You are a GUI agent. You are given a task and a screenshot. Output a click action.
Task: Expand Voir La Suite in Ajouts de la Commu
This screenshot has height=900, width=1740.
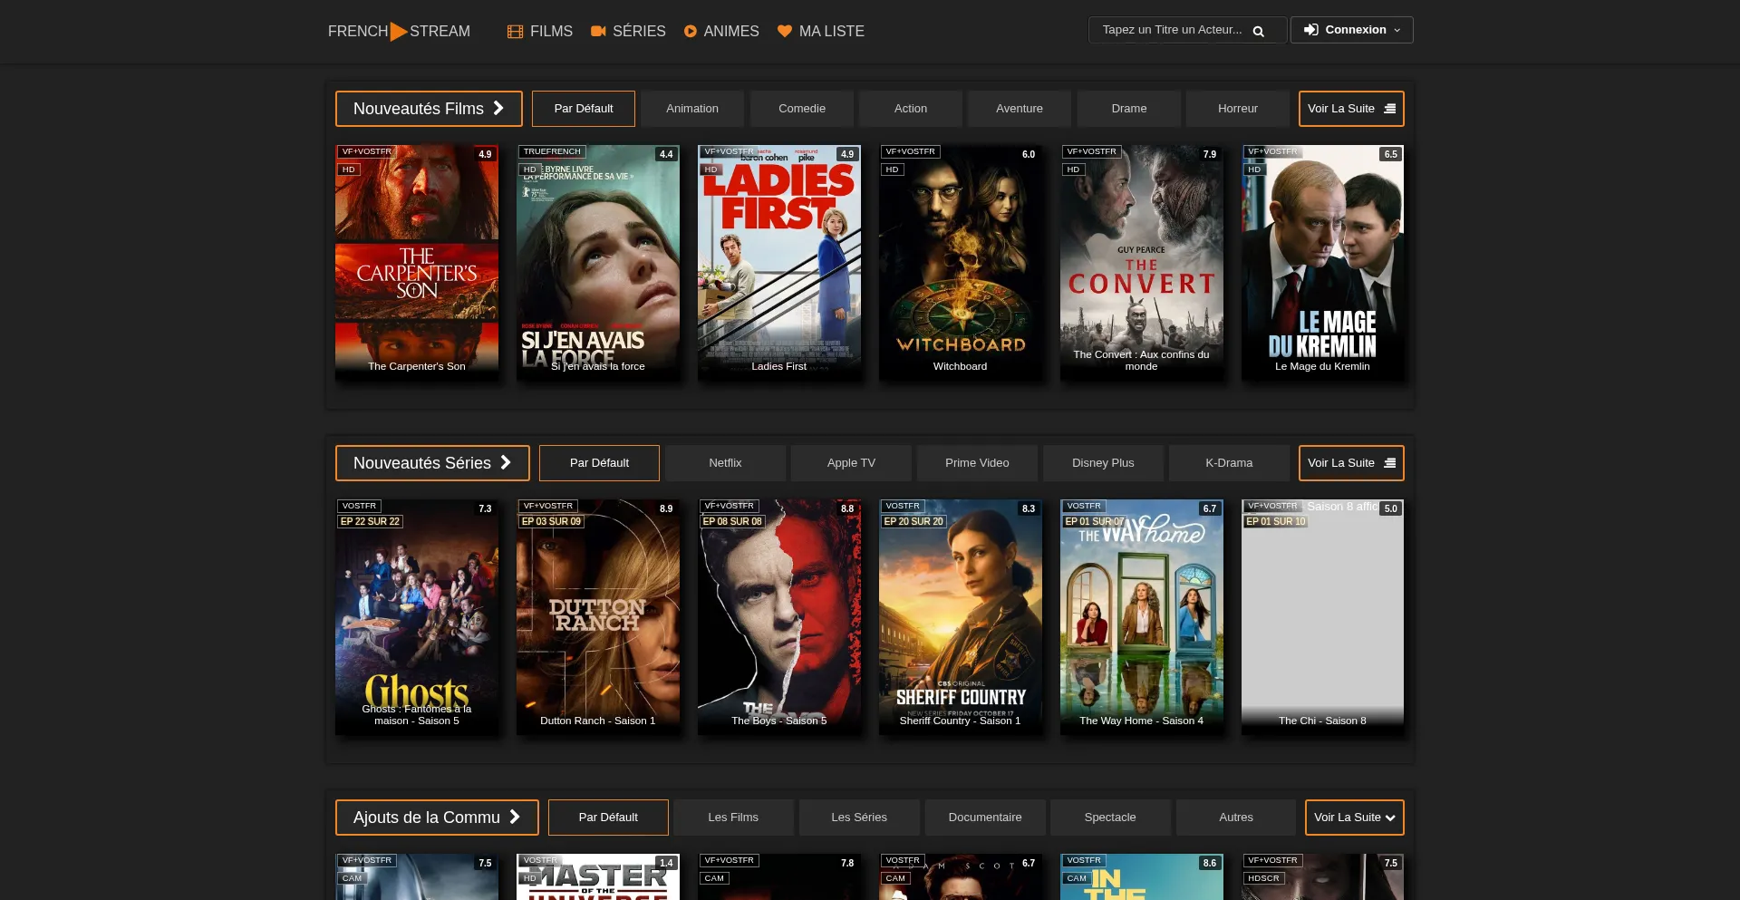(x=1355, y=818)
